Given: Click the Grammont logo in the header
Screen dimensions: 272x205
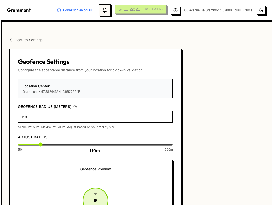Looking at the screenshot, I should [19, 10].
